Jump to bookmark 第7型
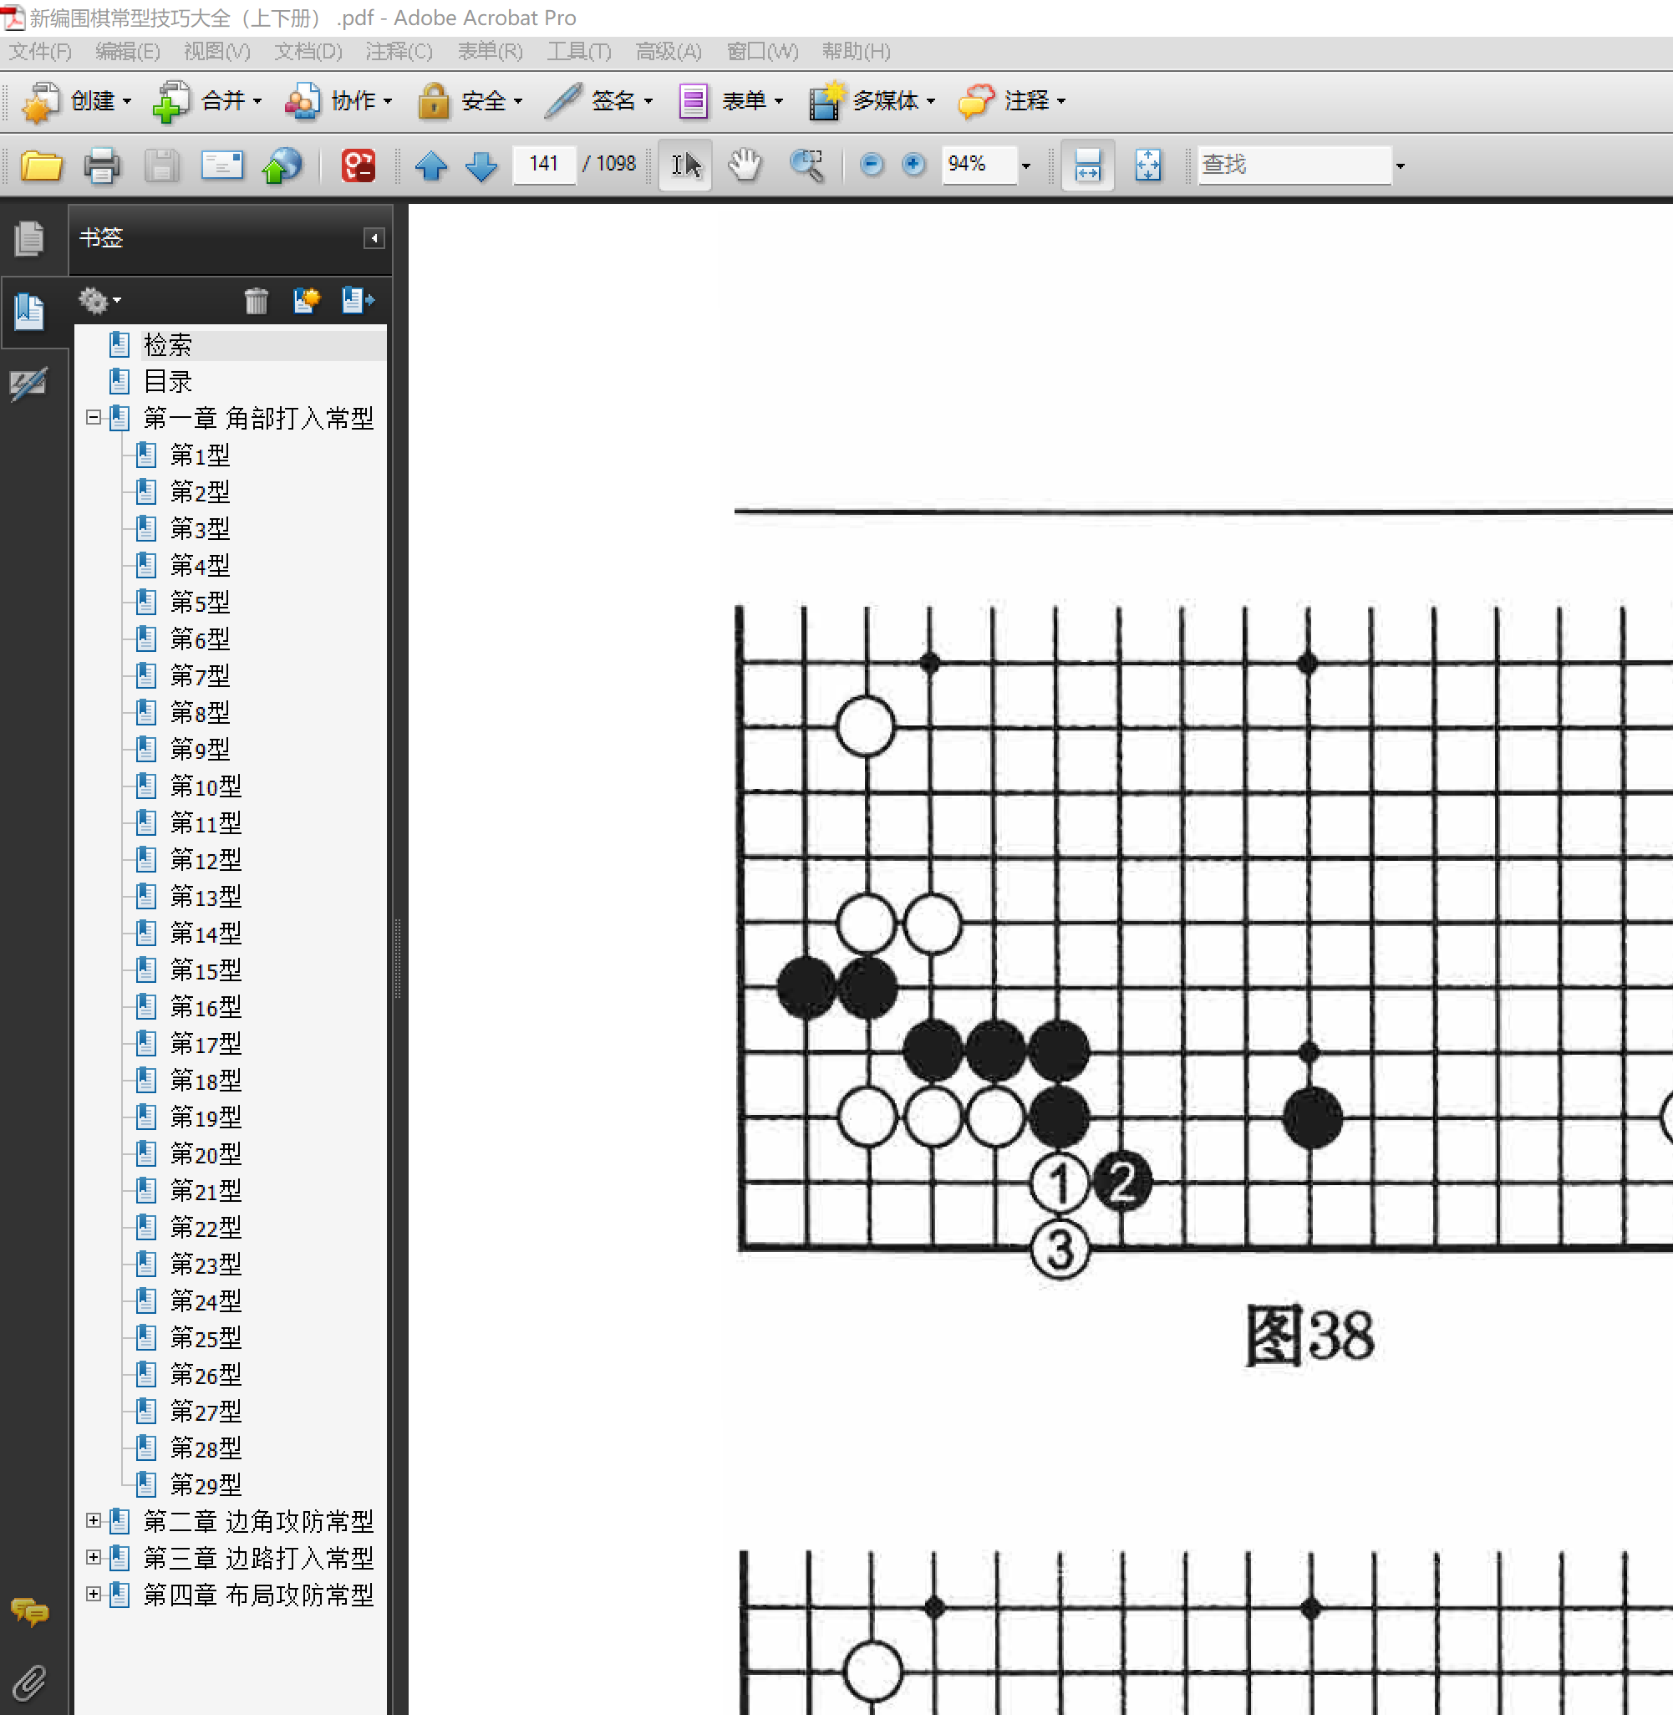This screenshot has width=1673, height=1715. pyautogui.click(x=201, y=675)
